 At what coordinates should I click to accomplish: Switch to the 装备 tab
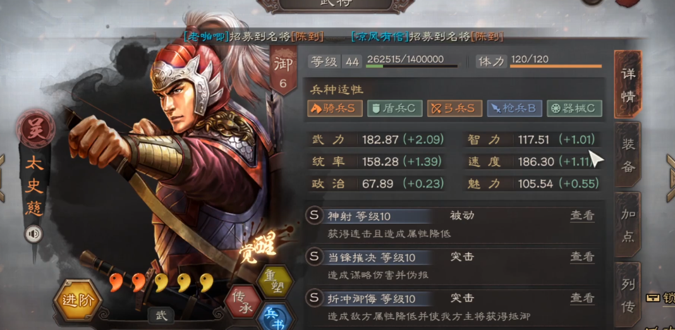click(x=628, y=155)
